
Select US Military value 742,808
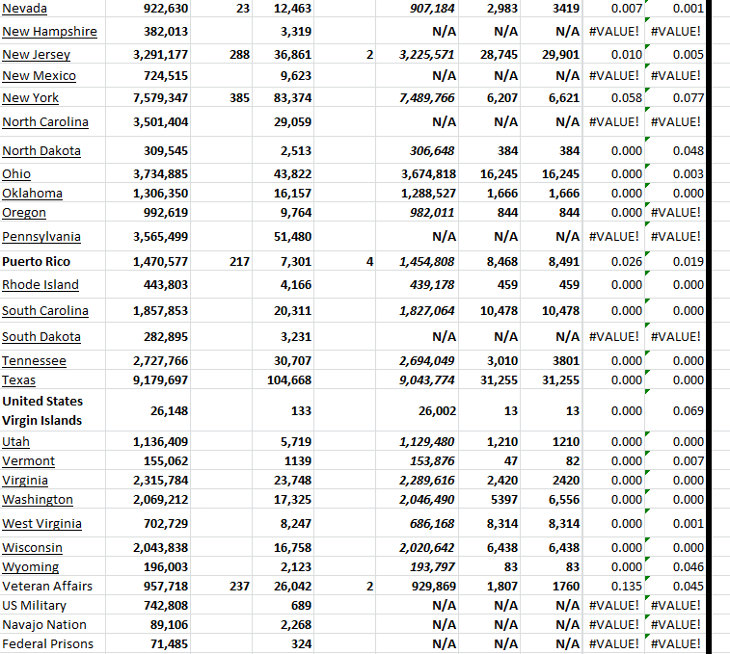pos(160,605)
